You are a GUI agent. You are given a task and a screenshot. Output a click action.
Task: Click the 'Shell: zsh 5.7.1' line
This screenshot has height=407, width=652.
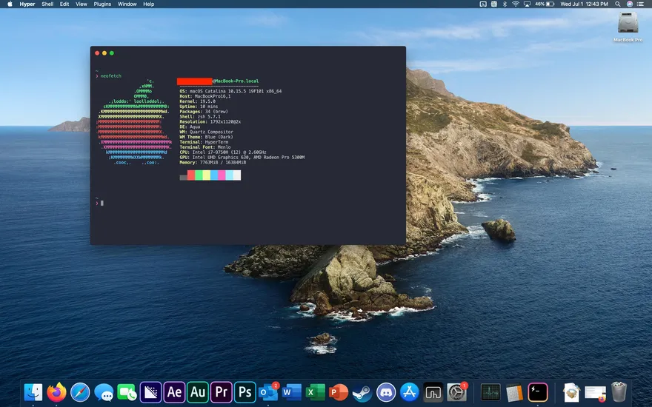(x=200, y=117)
